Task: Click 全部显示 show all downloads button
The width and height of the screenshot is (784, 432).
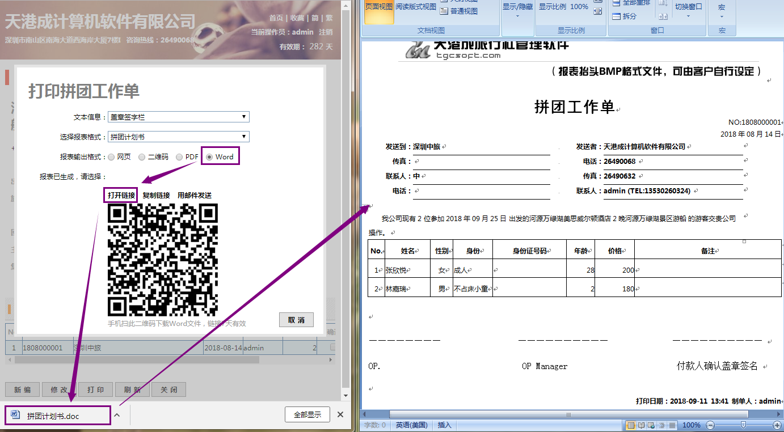Action: pos(307,415)
